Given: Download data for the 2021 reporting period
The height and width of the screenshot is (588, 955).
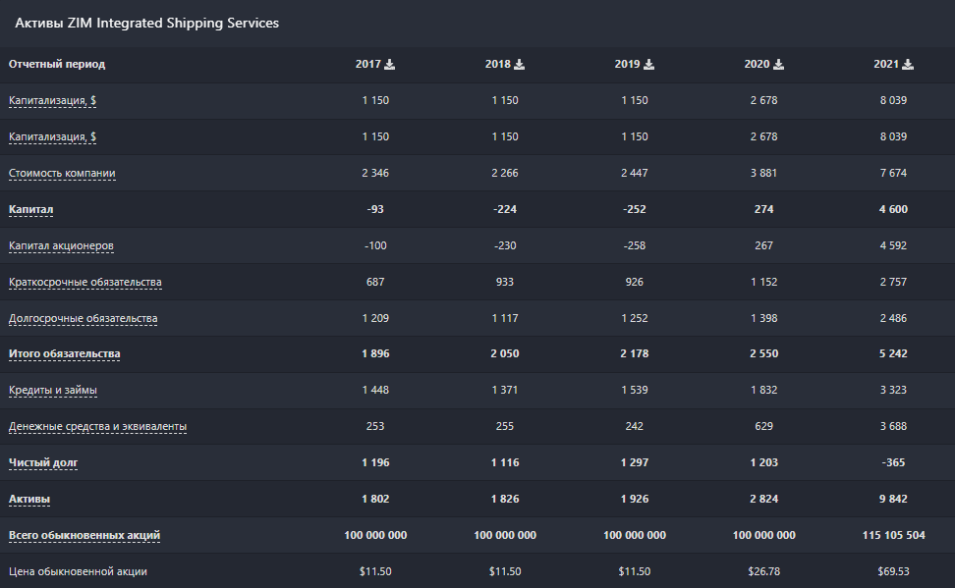Looking at the screenshot, I should click(909, 63).
